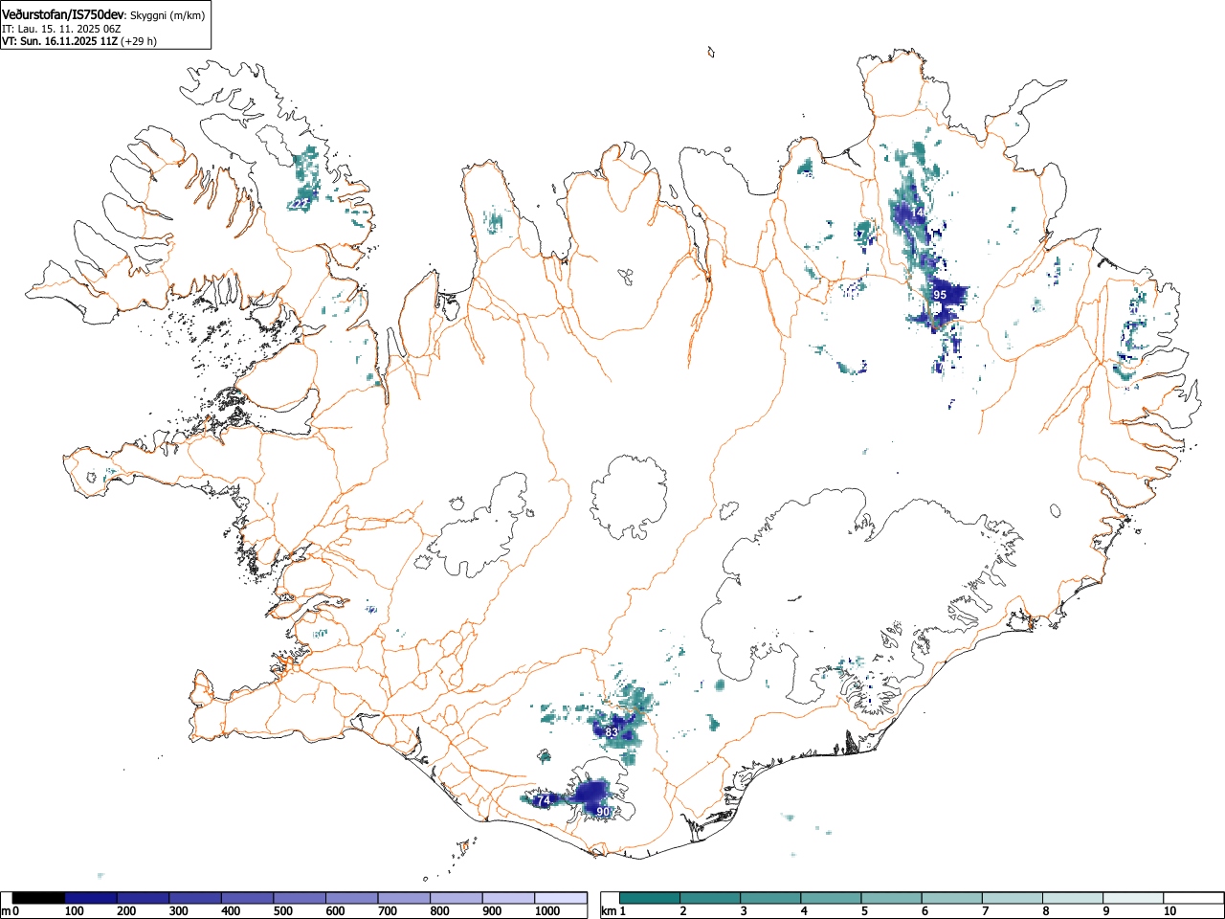1225x919 pixels.
Task: Select the darkest navy 100–200 m legend swatch
Action: pos(91,898)
